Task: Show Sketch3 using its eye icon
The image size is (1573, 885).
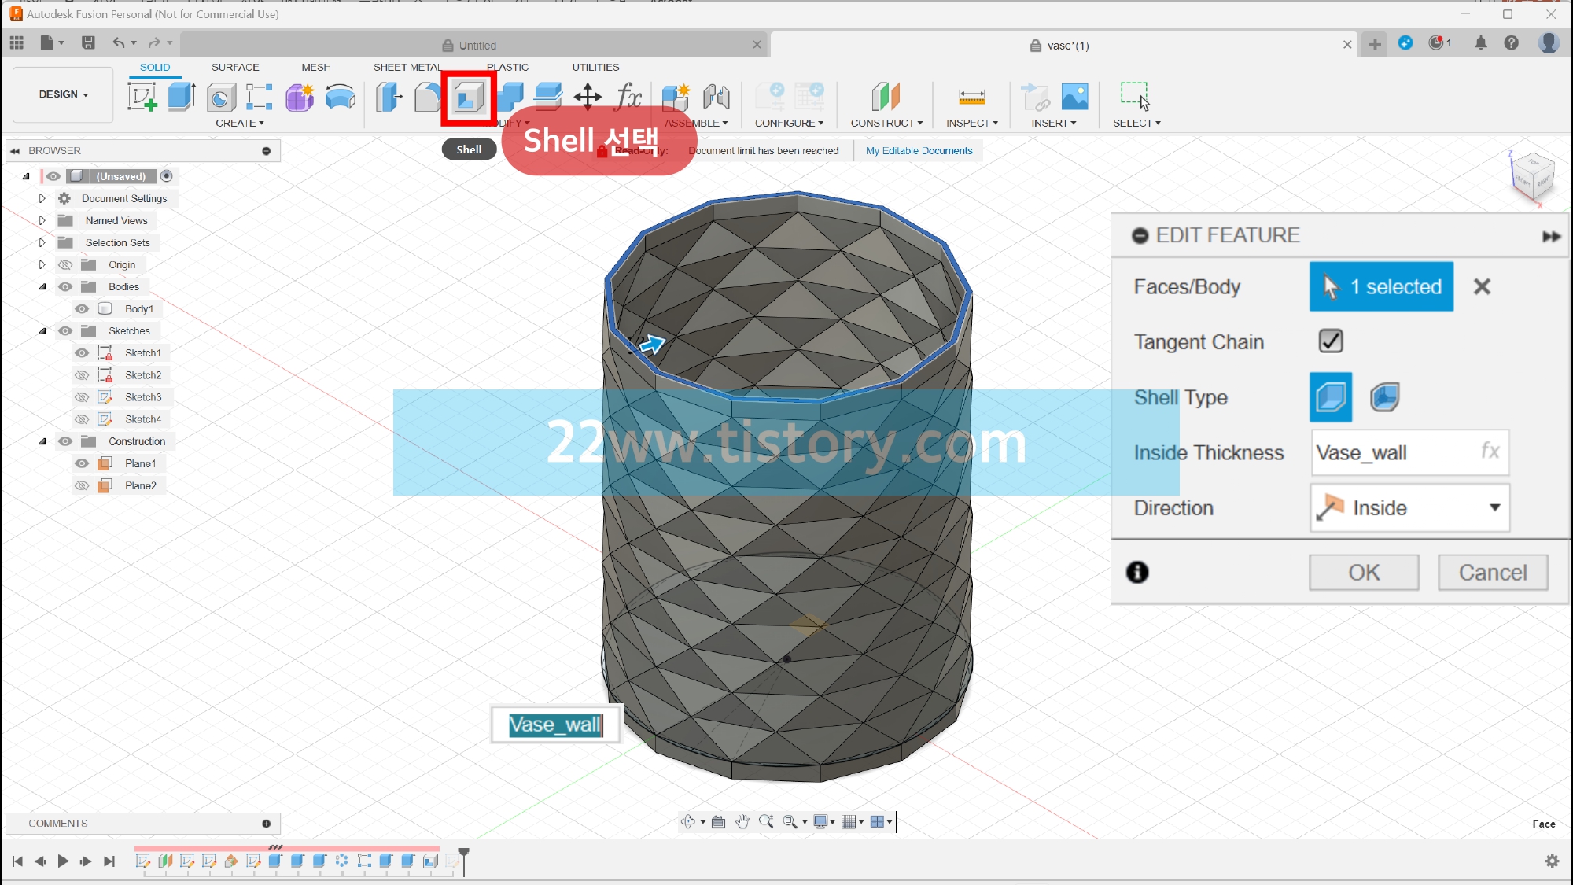Action: [82, 397]
